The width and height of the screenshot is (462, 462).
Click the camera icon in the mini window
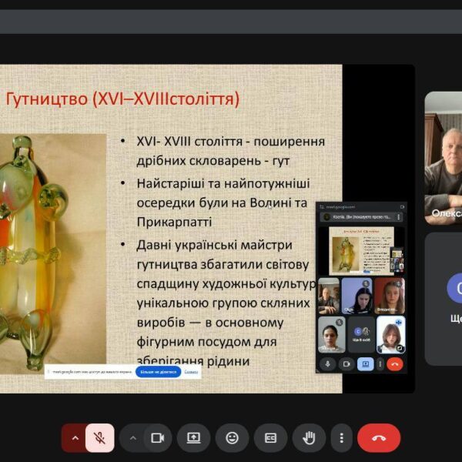point(346,363)
